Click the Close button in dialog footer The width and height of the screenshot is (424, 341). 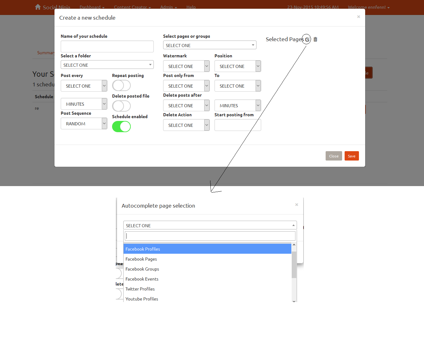334,156
